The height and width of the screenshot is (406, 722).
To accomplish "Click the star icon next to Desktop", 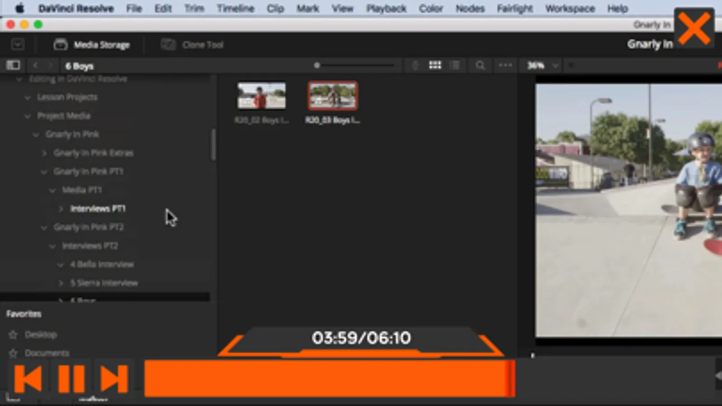I will (x=13, y=334).
